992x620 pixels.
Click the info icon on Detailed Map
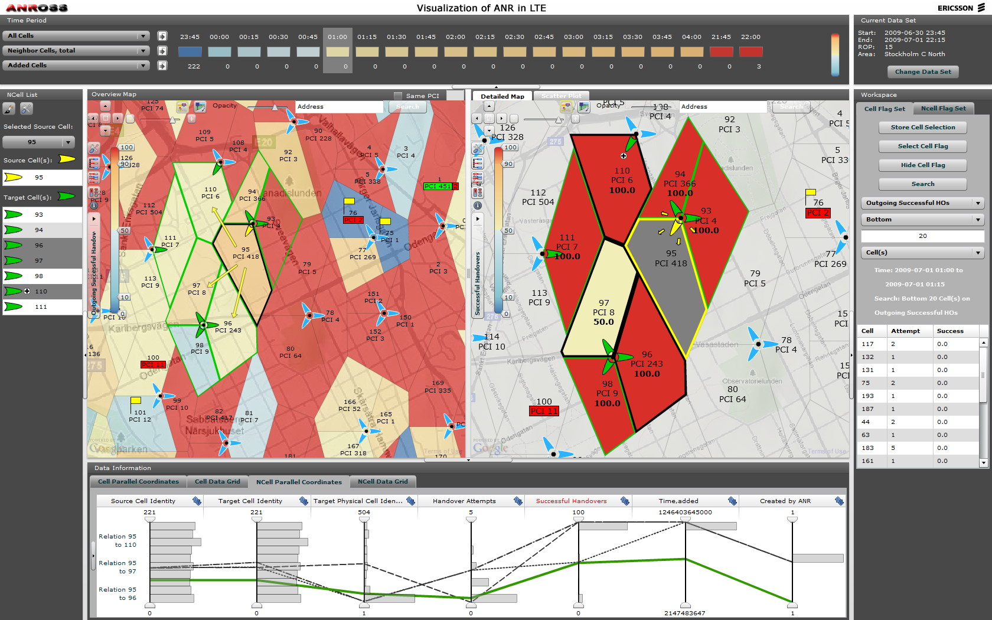coord(478,205)
